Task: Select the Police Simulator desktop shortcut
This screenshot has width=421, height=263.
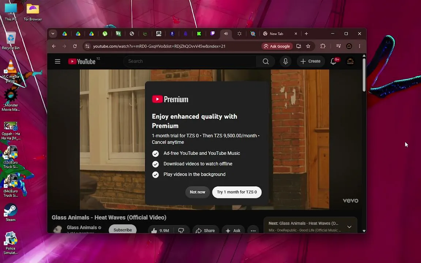Action: click(x=11, y=243)
